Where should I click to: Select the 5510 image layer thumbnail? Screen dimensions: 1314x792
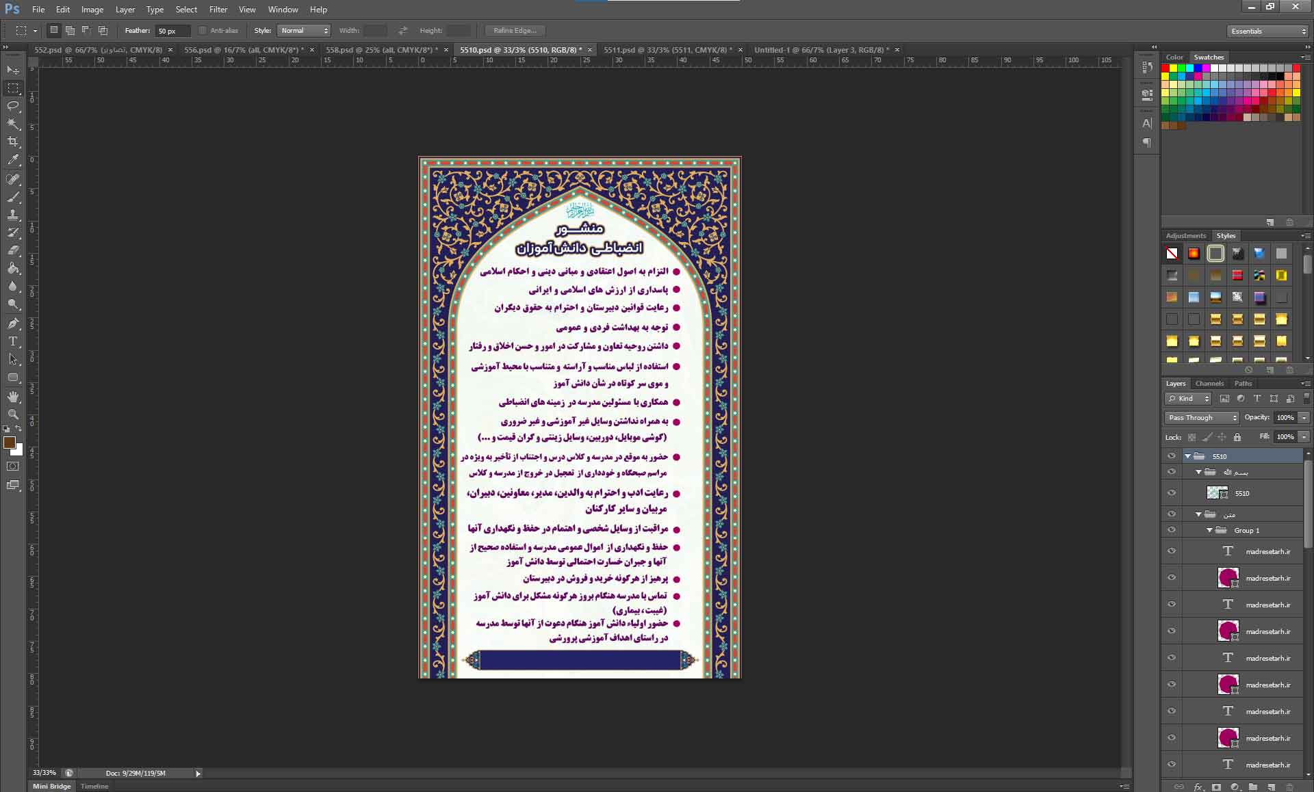pyautogui.click(x=1217, y=493)
